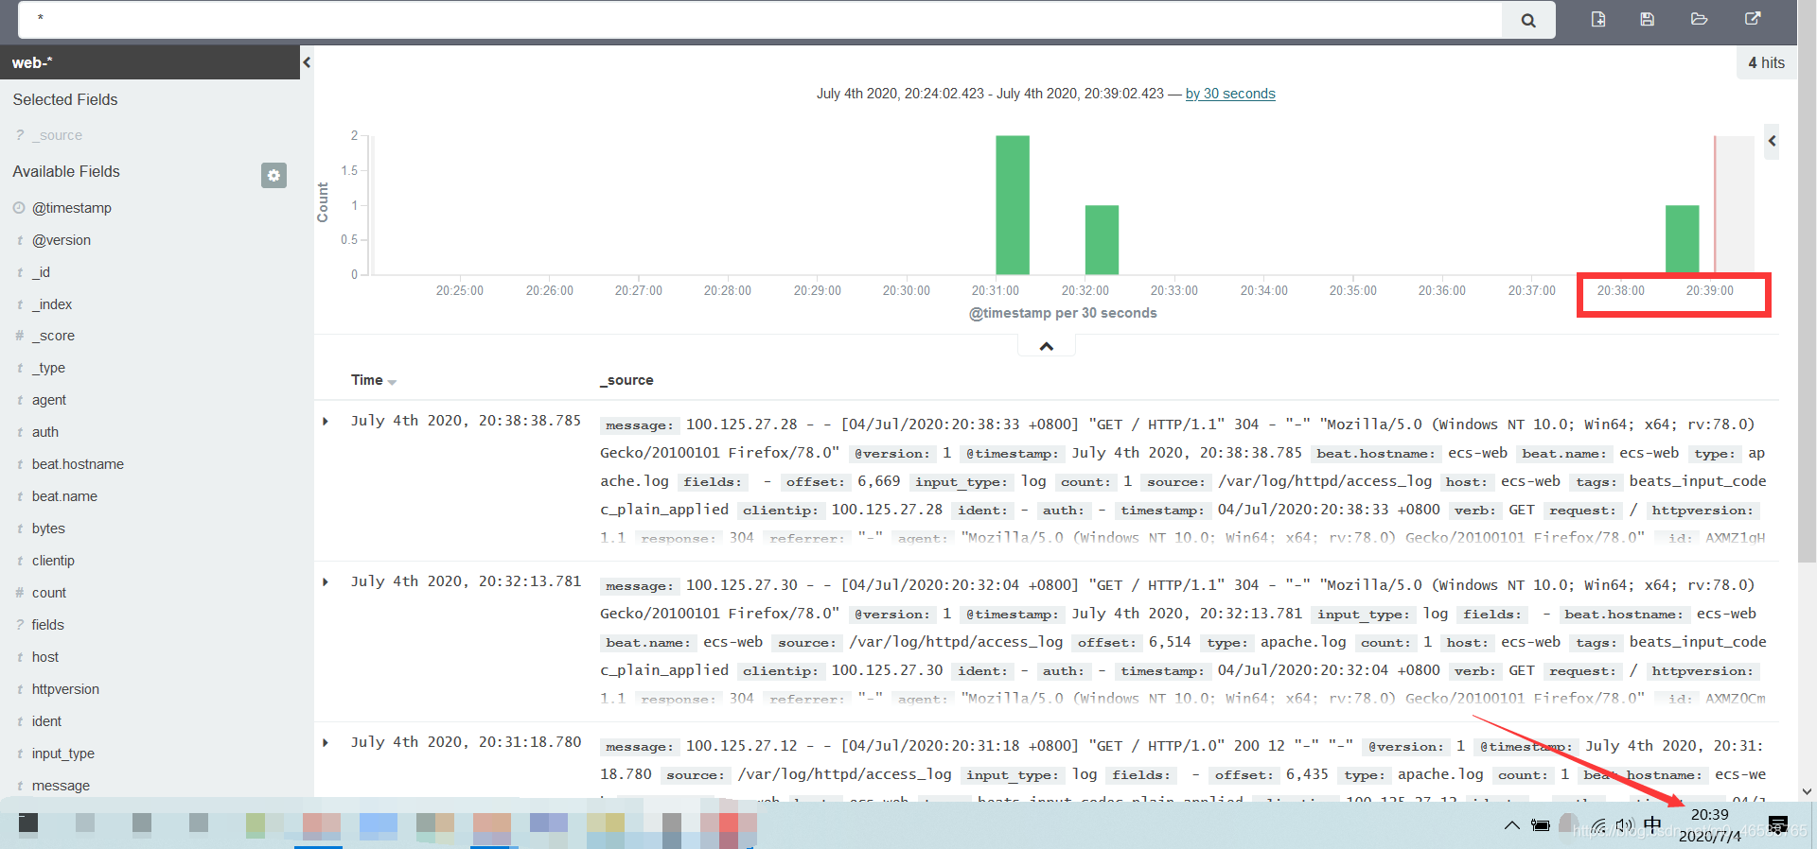Expand the 20:32:13.781 log row
The width and height of the screenshot is (1817, 849).
[x=326, y=582]
